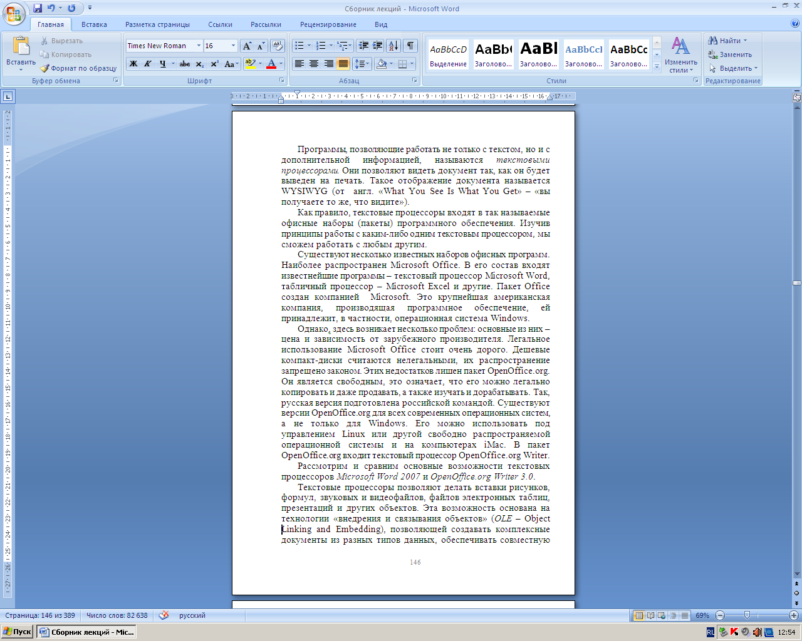Click the bulleted list icon
This screenshot has width=802, height=641.
(x=299, y=46)
